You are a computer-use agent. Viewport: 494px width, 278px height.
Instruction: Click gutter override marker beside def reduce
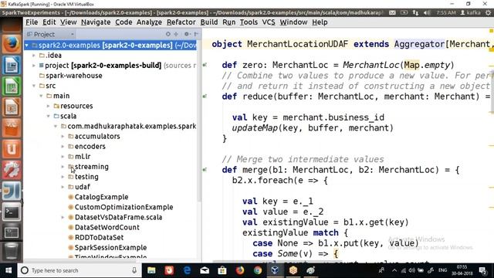coord(205,96)
